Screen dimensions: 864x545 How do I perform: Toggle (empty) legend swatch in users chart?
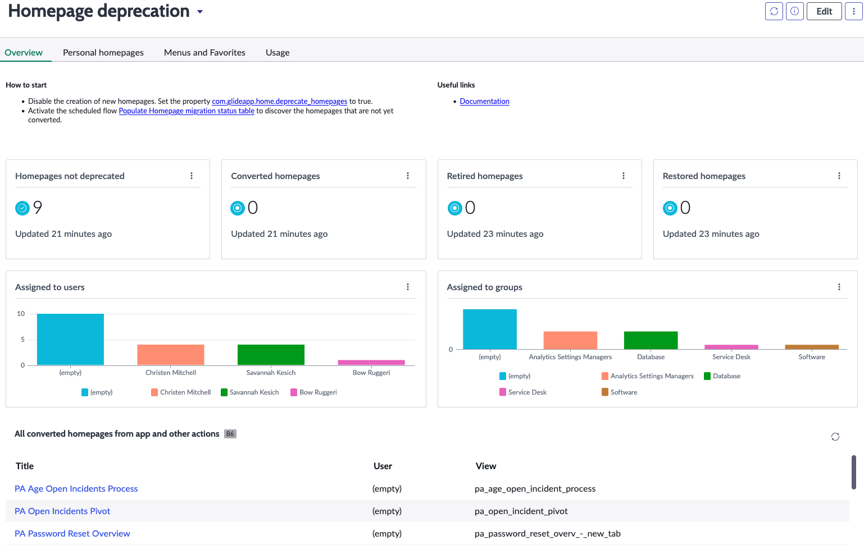tap(85, 392)
